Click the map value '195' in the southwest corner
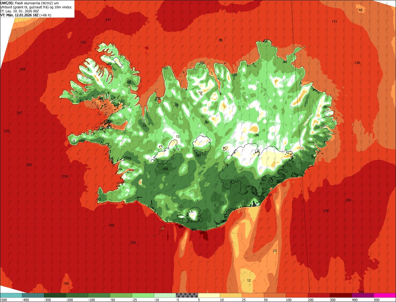Viewport: 396px width, 302px height. click(66, 283)
